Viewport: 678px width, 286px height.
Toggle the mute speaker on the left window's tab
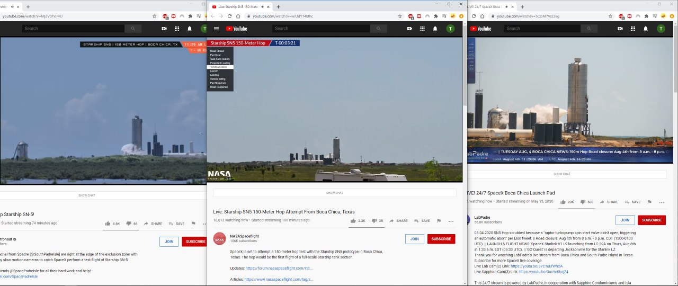(12, 7)
